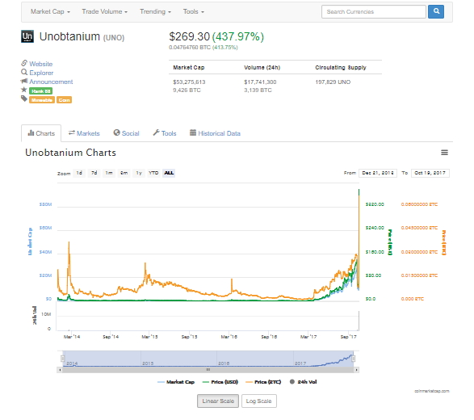Toggle Price (USD) series in legend
This screenshot has width=474, height=420.
tap(220, 382)
